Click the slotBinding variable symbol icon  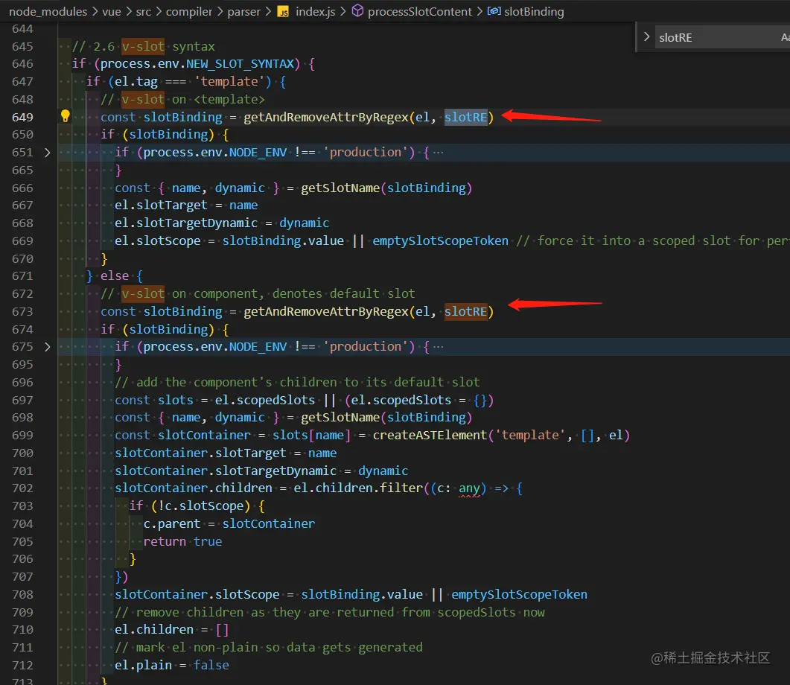494,11
